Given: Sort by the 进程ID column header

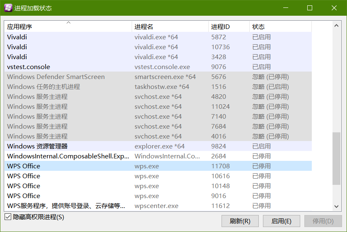Looking at the screenshot, I should pyautogui.click(x=229, y=27).
